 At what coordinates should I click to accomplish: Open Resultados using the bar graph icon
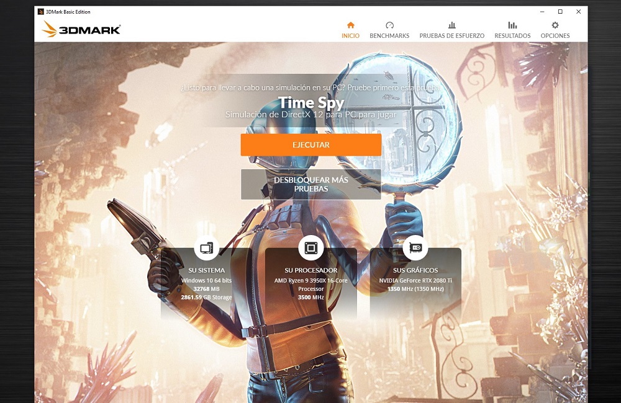(512, 25)
